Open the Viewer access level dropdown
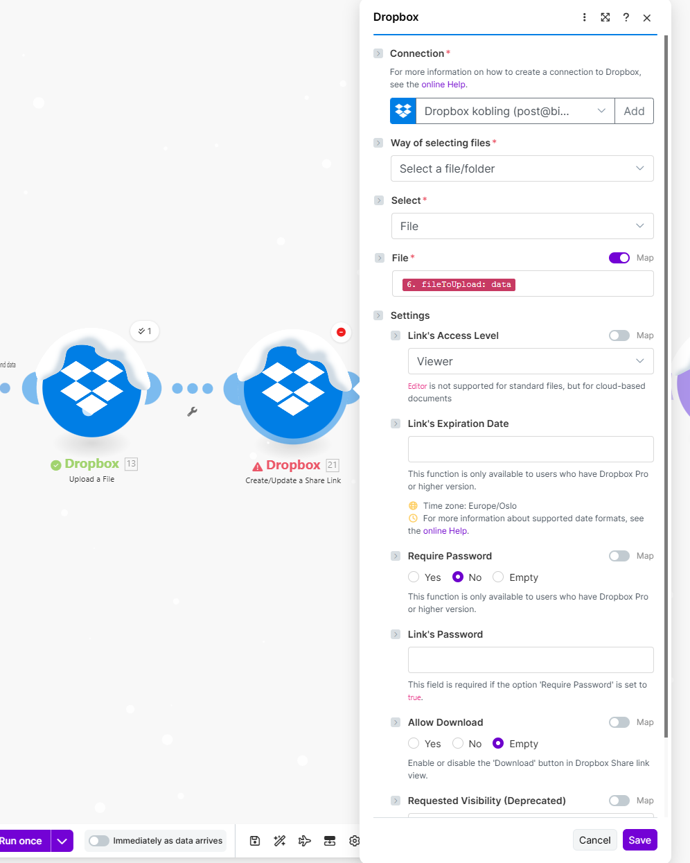Screen dimensions: 690x863 coord(531,361)
